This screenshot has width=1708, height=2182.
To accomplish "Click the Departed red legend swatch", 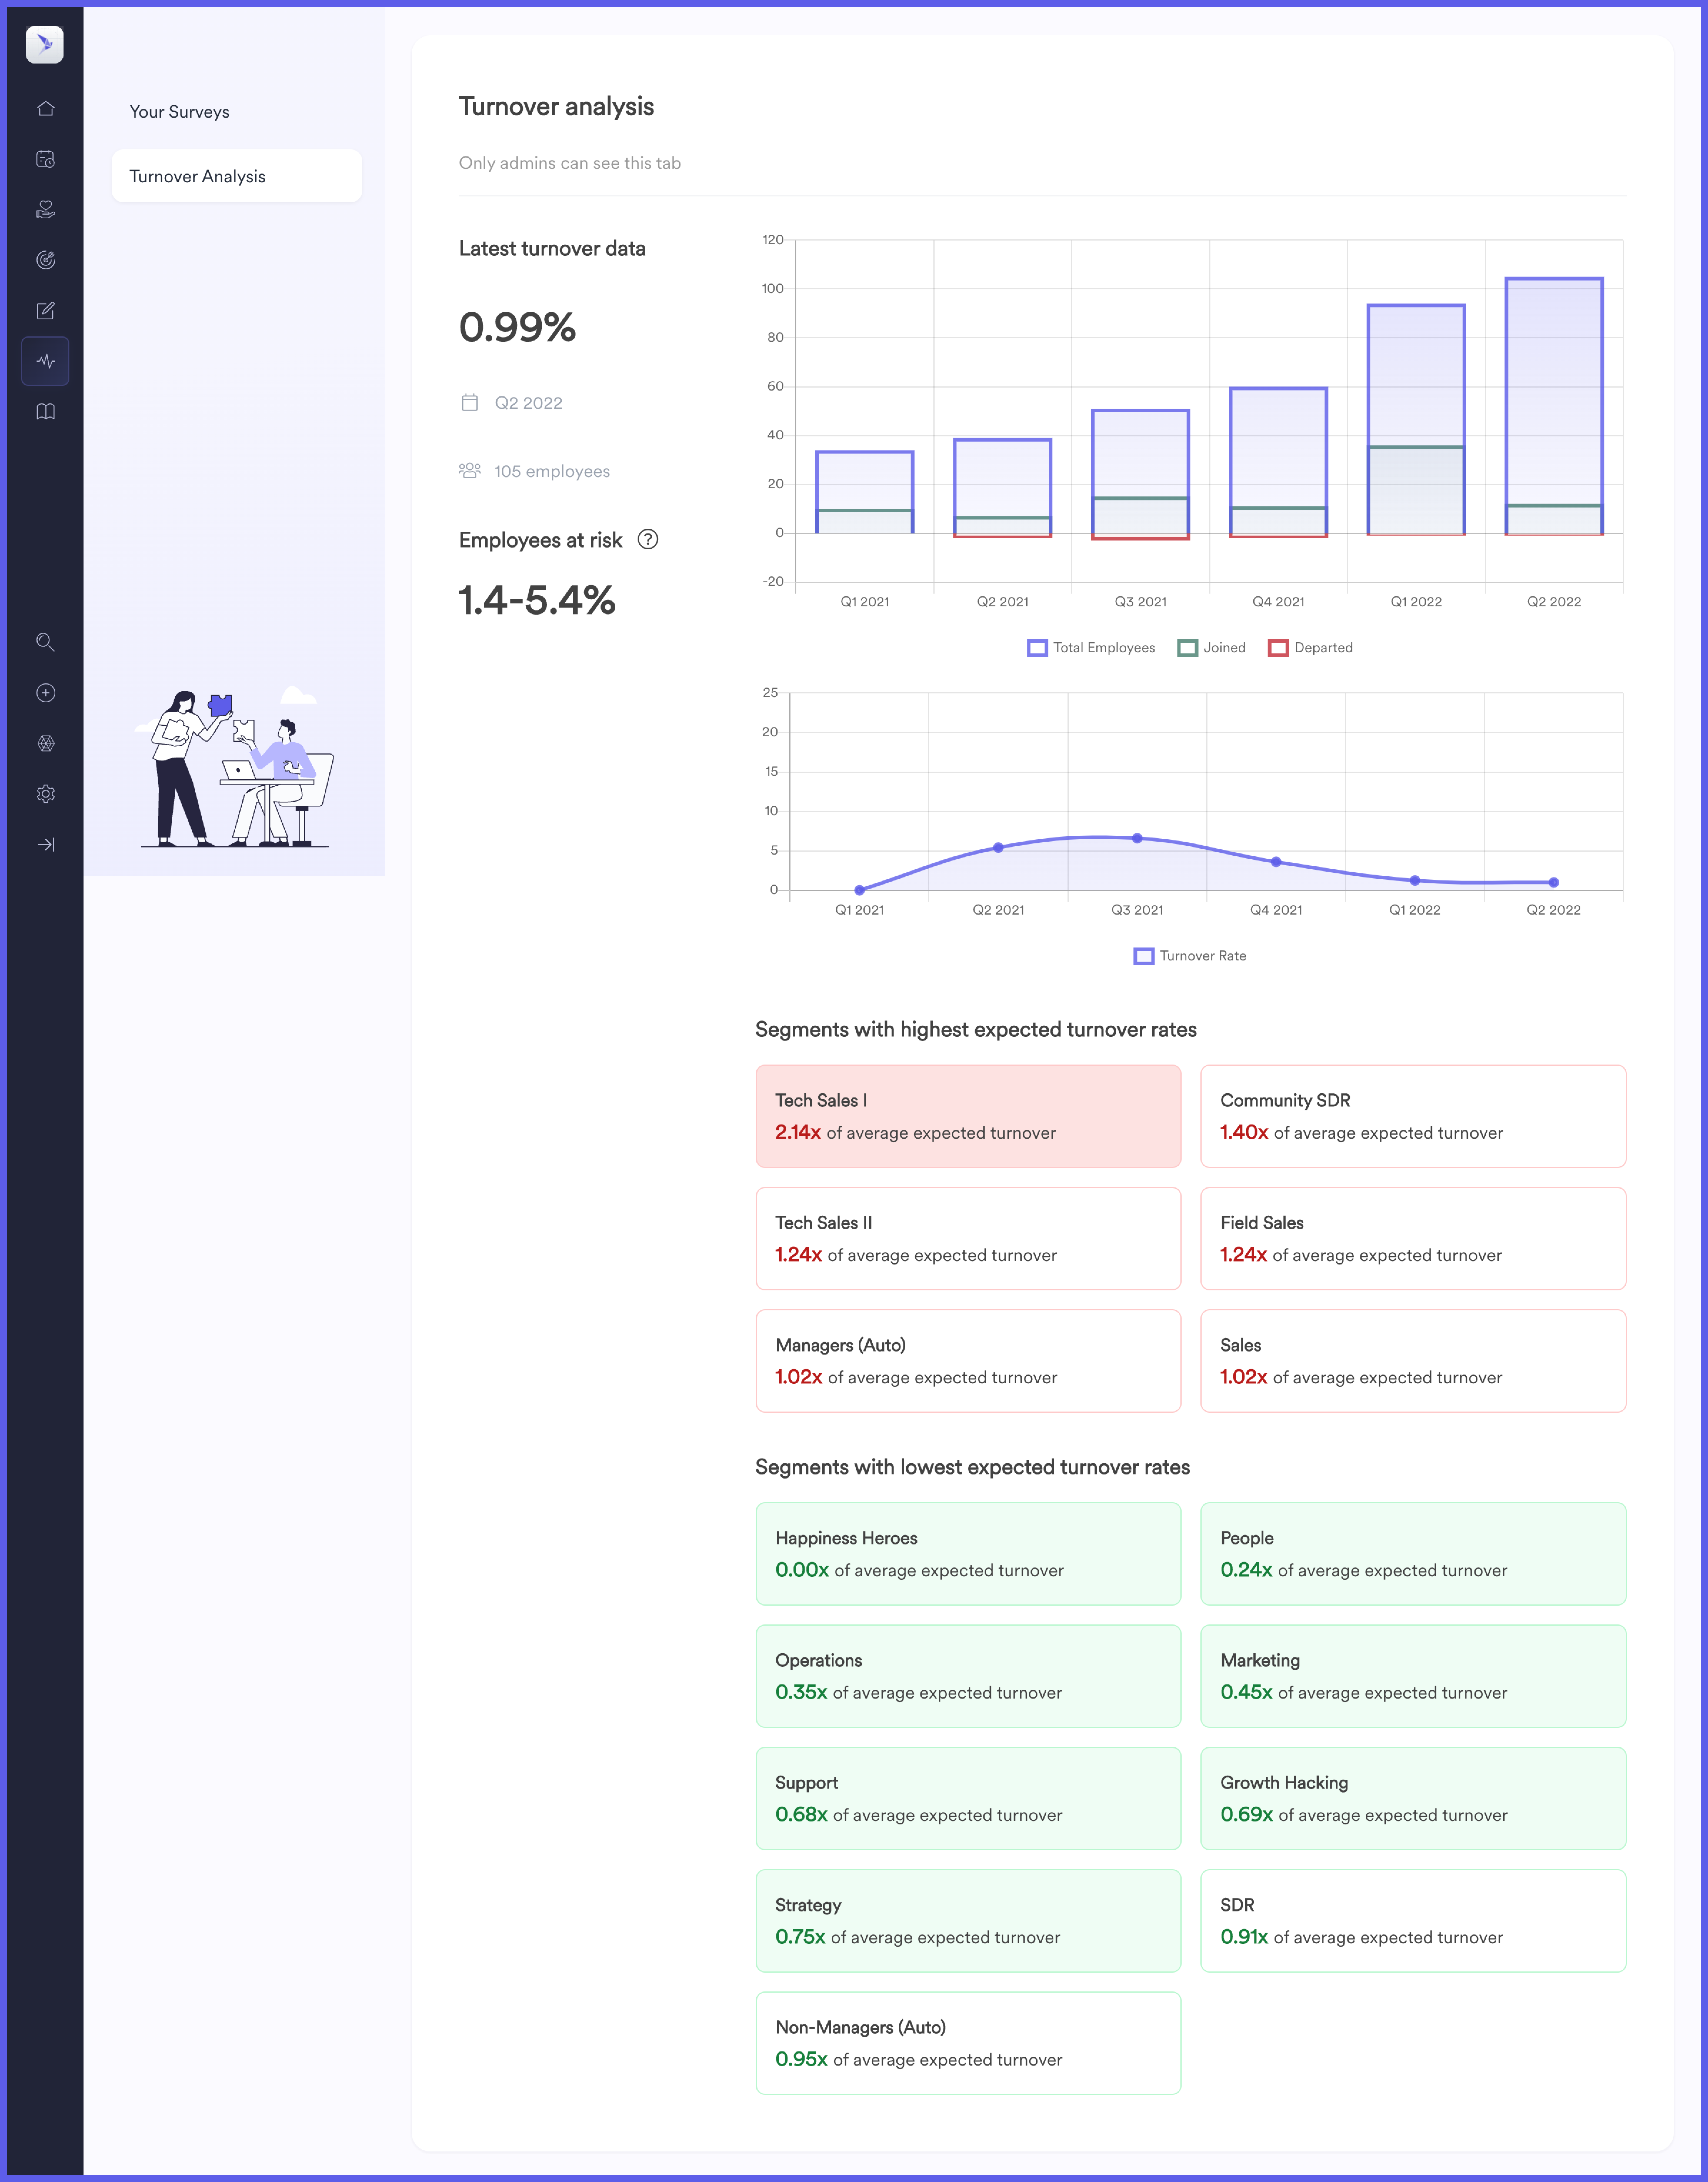I will click(x=1278, y=648).
